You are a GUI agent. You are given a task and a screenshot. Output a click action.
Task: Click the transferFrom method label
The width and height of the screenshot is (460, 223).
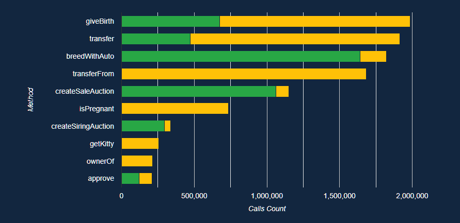click(x=93, y=74)
